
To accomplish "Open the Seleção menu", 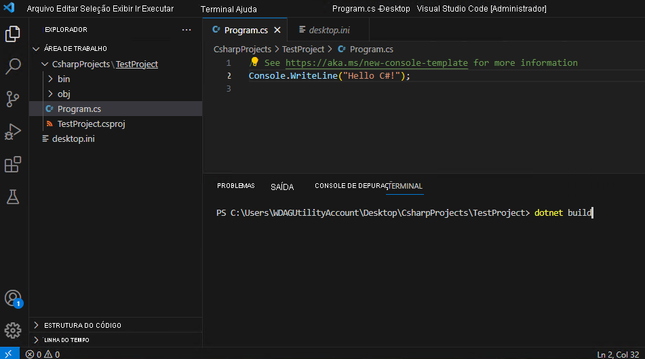I will [94, 9].
